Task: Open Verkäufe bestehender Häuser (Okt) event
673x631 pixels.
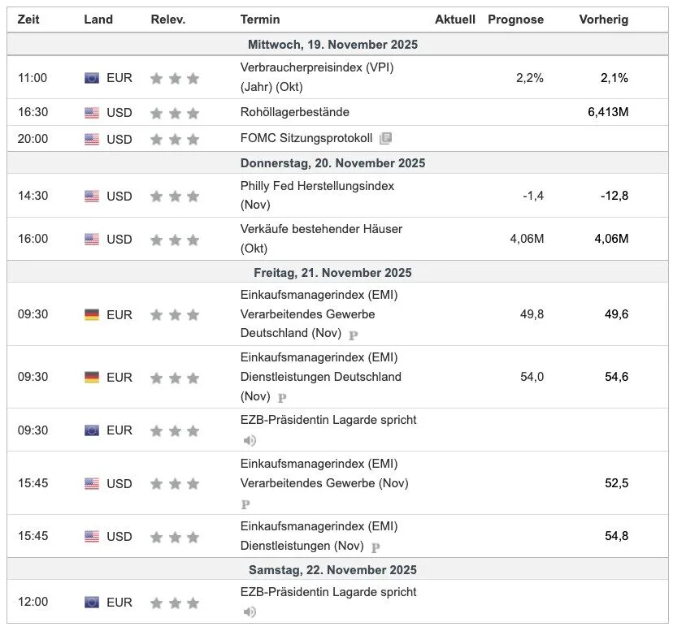Action: coord(321,239)
